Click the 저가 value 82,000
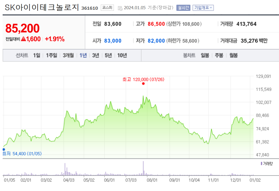Image resolution: width=279 pixels, height=191 pixels. pos(156,41)
